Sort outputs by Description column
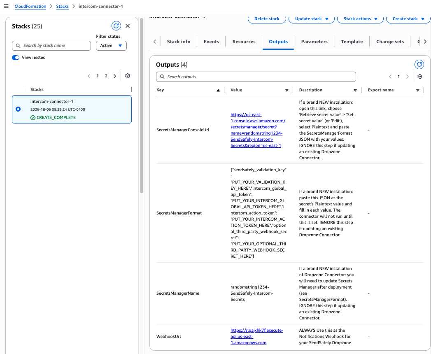 [355, 90]
